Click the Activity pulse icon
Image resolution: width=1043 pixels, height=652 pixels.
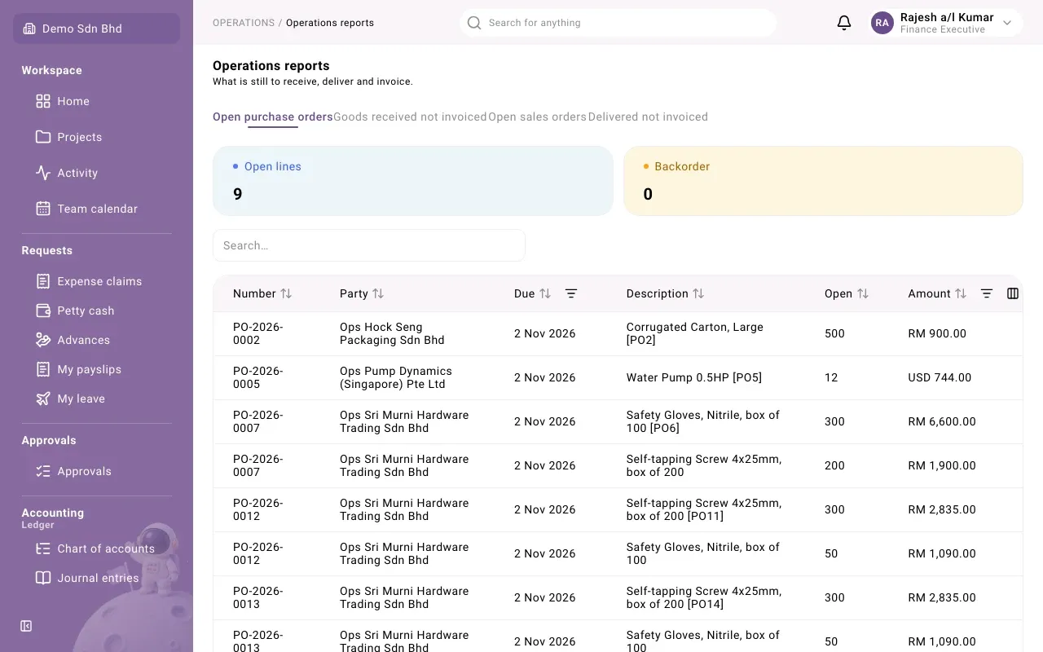coord(43,173)
